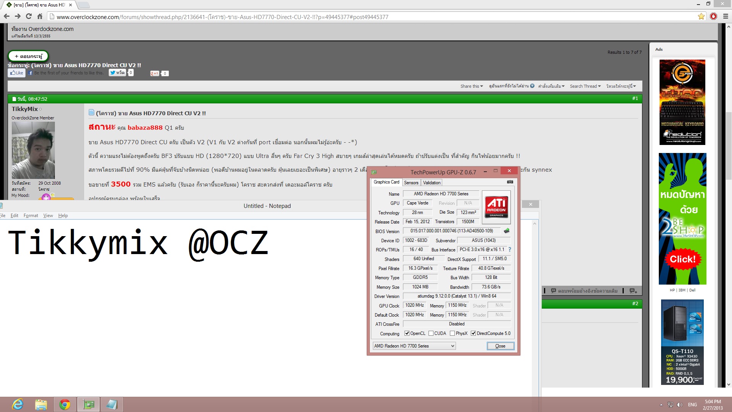Click the babaza888 username link
Viewport: 732px width, 412px height.
[x=145, y=128]
